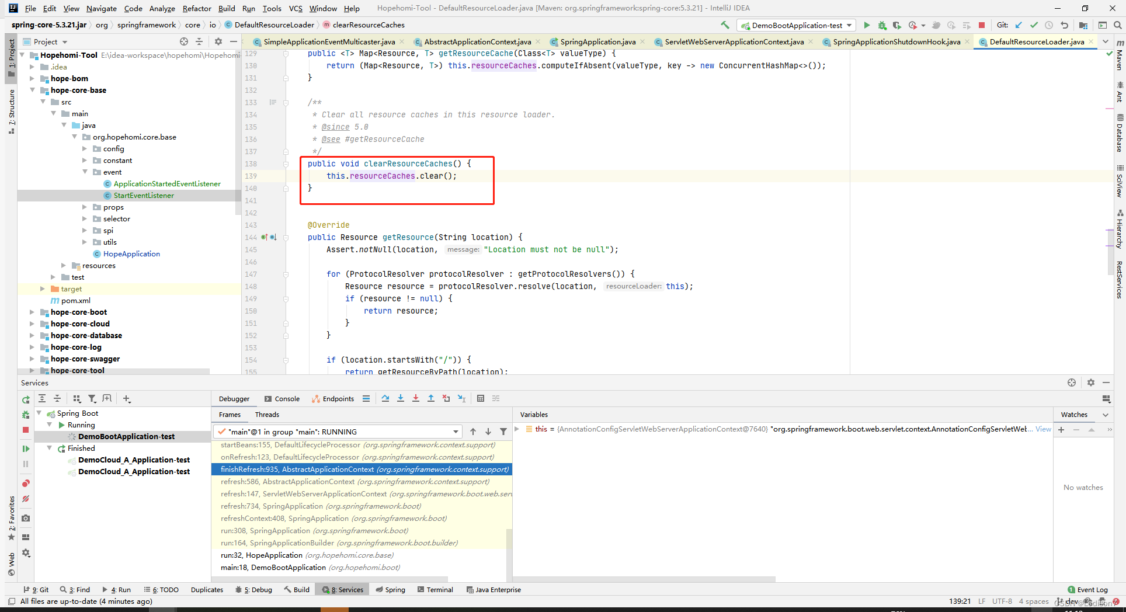The image size is (1126, 612).
Task: Click Rerun icon in Services sidebar
Action: 26,399
